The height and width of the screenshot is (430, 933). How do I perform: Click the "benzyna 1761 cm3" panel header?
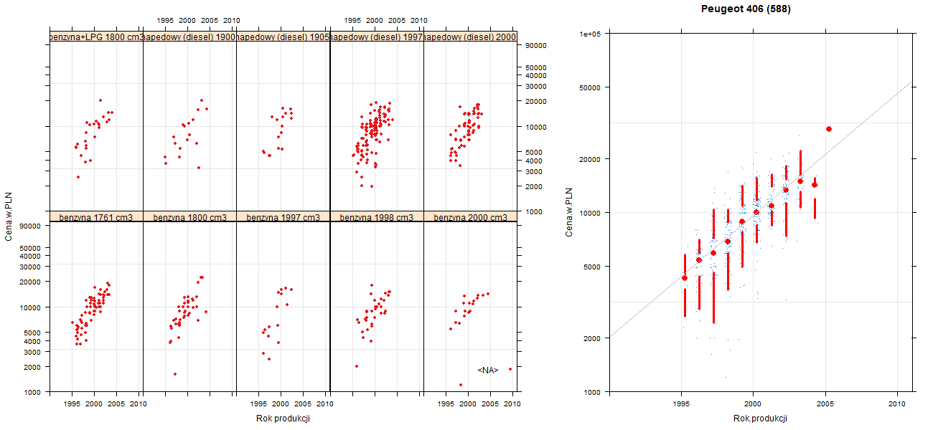click(97, 216)
